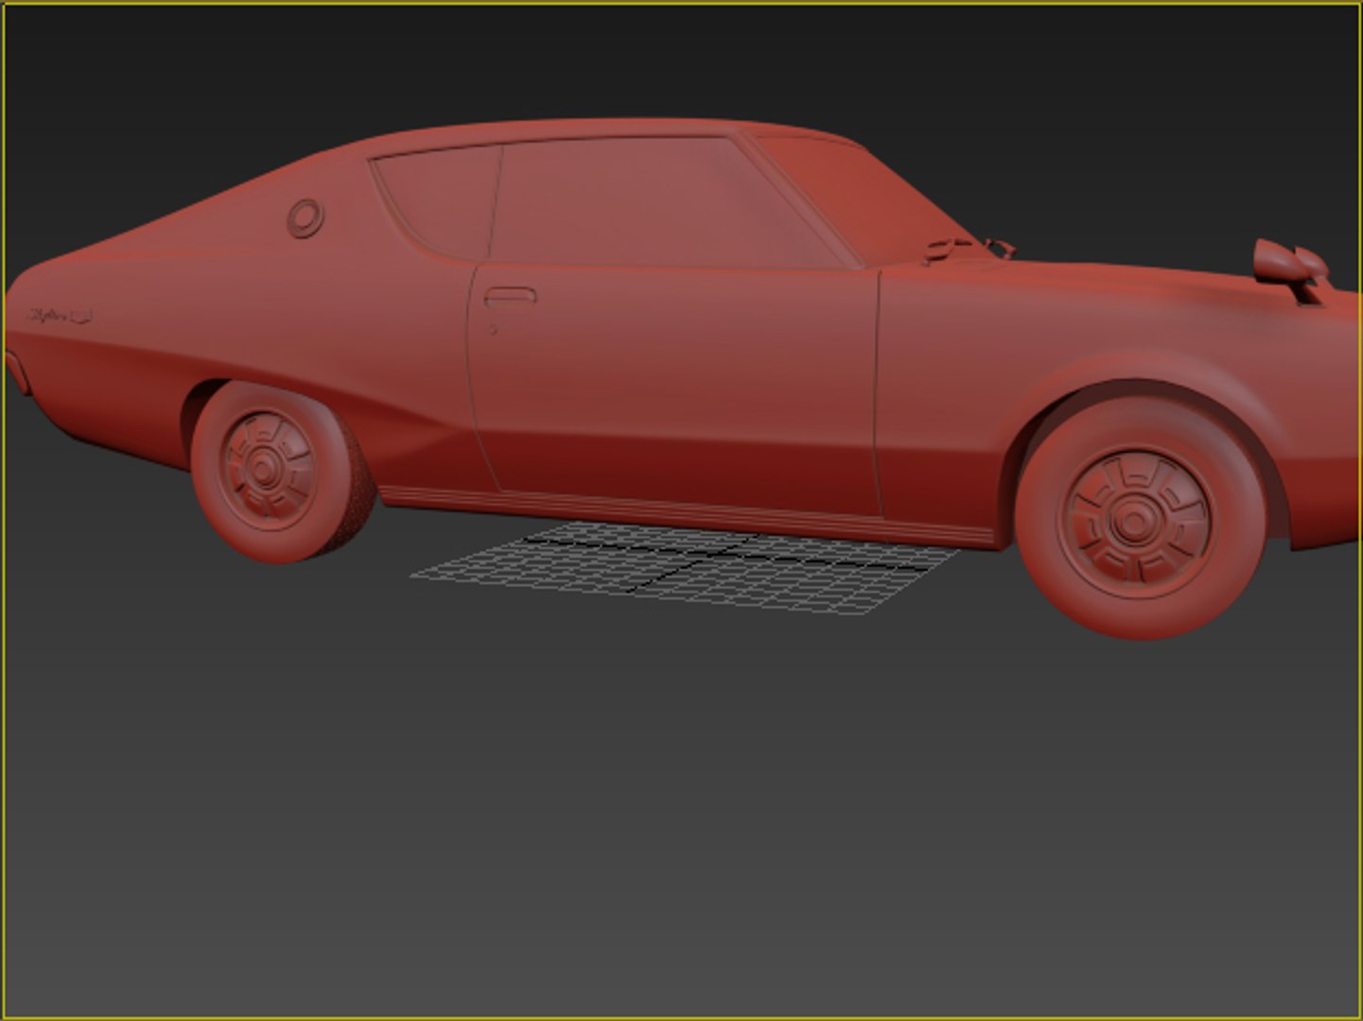The width and height of the screenshot is (1363, 1021).
Task: Select the script badge on rear fender
Action: (x=61, y=316)
